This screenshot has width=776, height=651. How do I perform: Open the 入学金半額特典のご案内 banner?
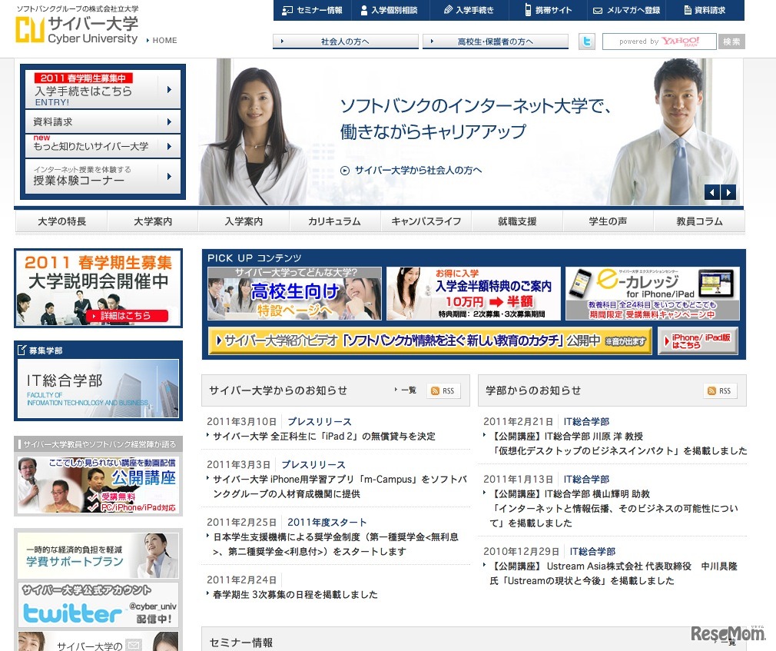[473, 294]
